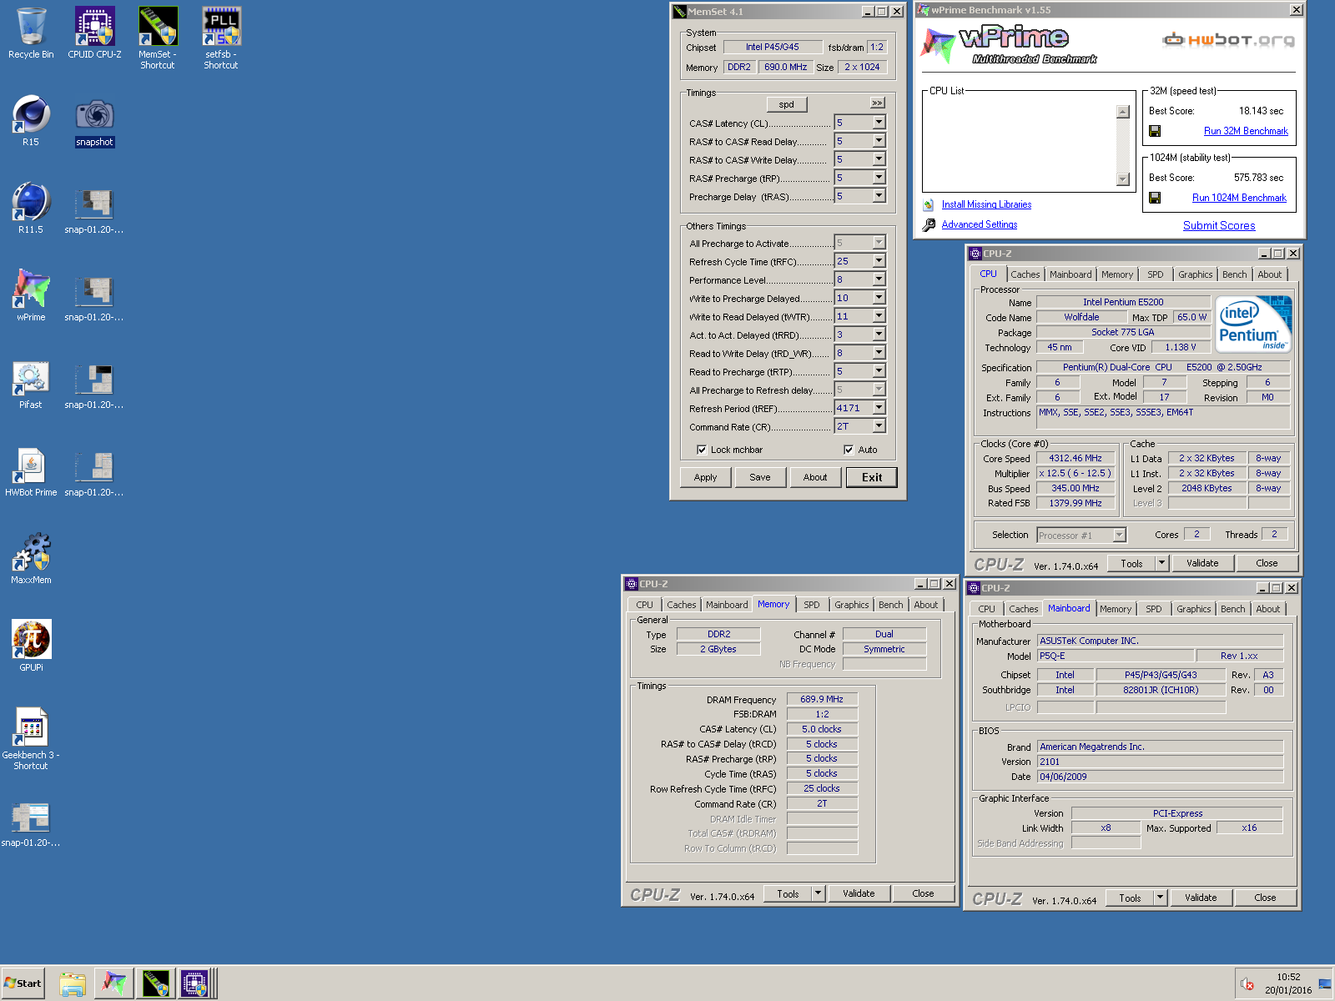Screen dimensions: 1335x1001
Task: Open the Install Missing Libraries link
Action: tap(986, 204)
